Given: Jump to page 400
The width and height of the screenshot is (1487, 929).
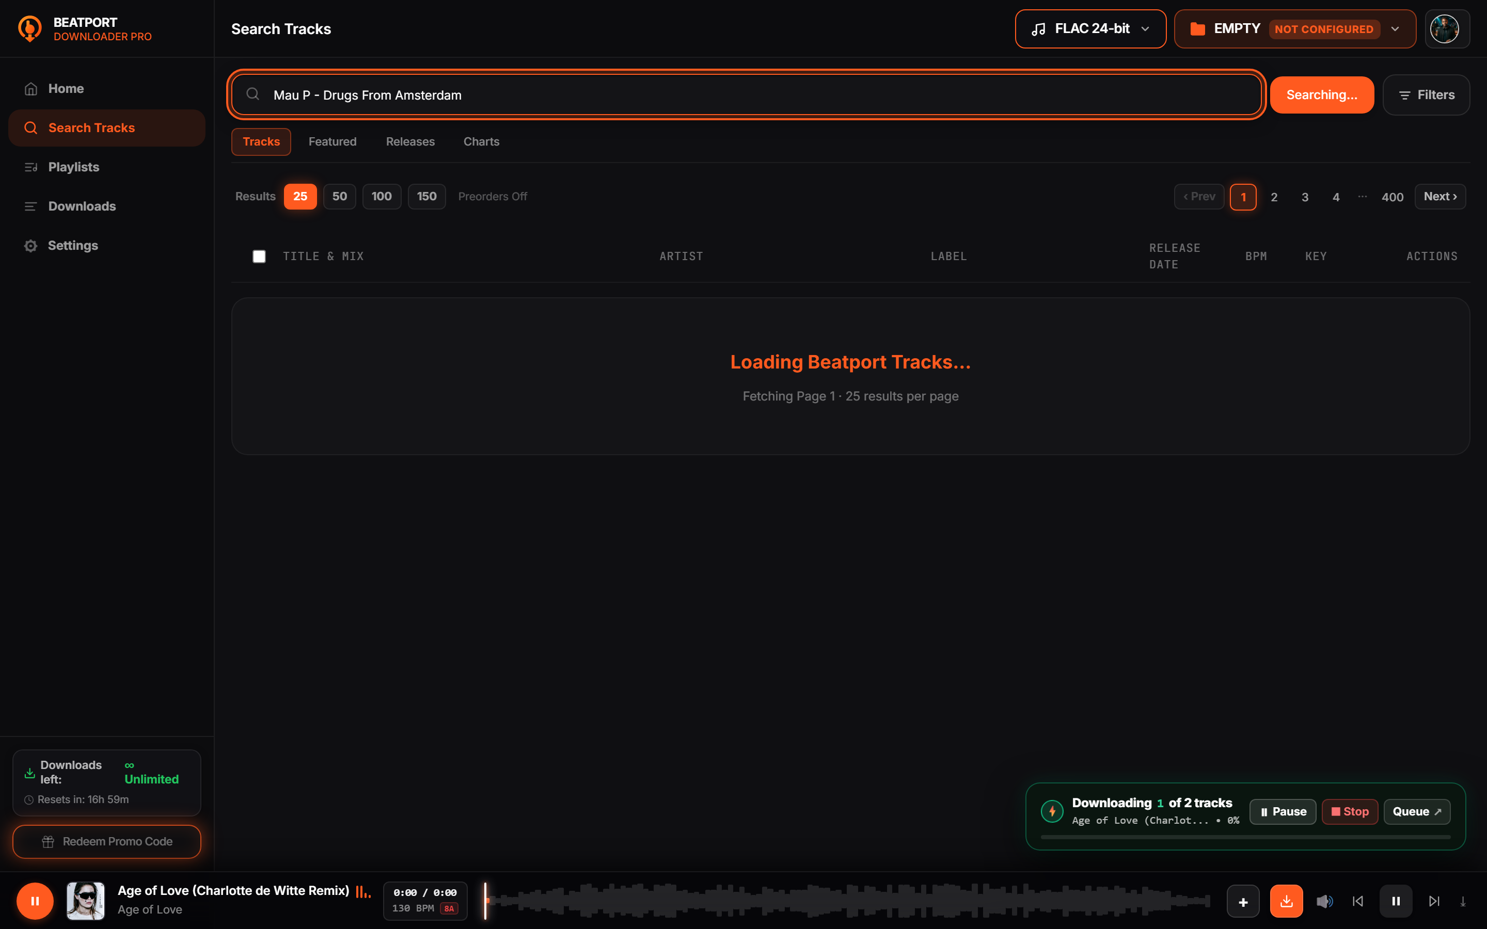Looking at the screenshot, I should pyautogui.click(x=1393, y=197).
